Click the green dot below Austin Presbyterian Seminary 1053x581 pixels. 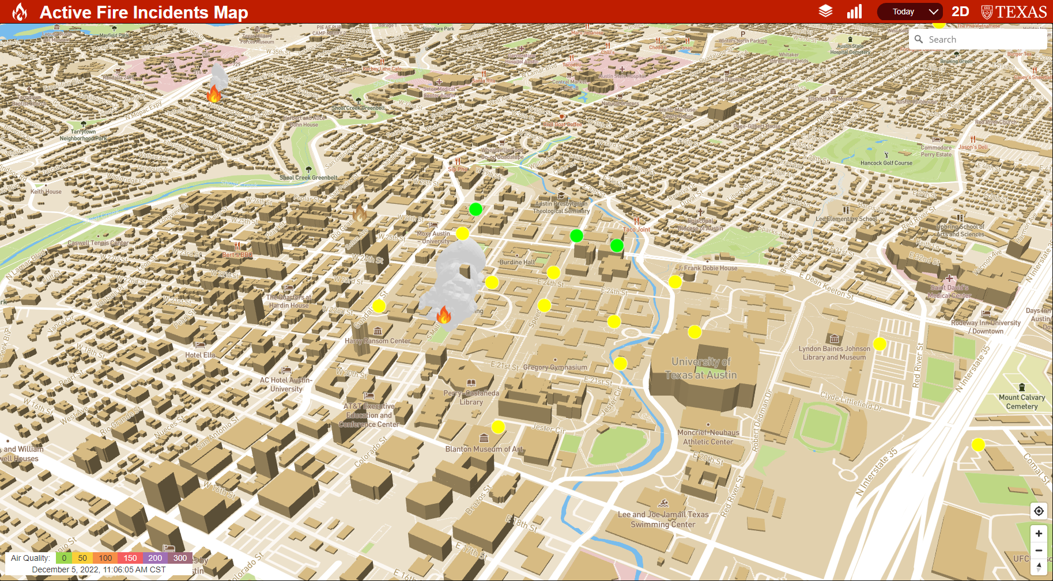tap(576, 236)
